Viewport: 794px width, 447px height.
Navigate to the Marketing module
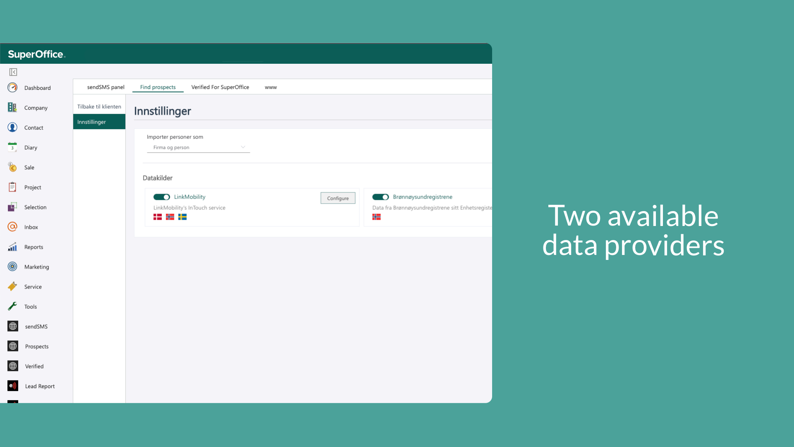coord(36,267)
